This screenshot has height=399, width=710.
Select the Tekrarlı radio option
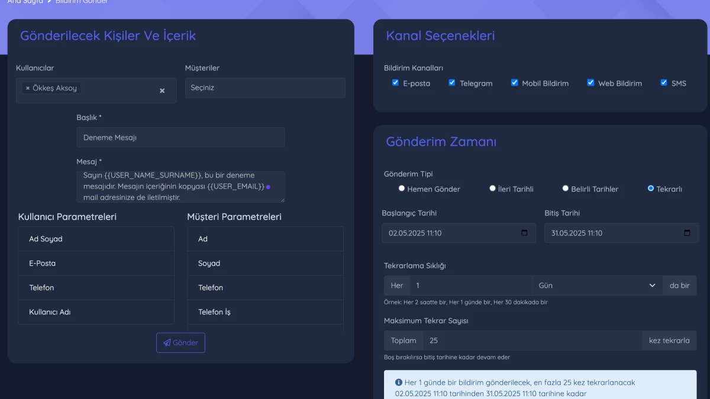(x=651, y=189)
